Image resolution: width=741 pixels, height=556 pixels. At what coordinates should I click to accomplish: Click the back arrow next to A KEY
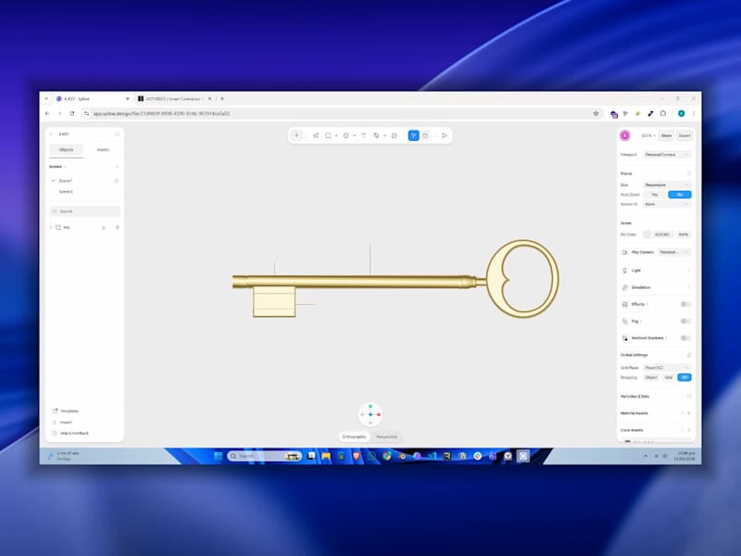(52, 134)
